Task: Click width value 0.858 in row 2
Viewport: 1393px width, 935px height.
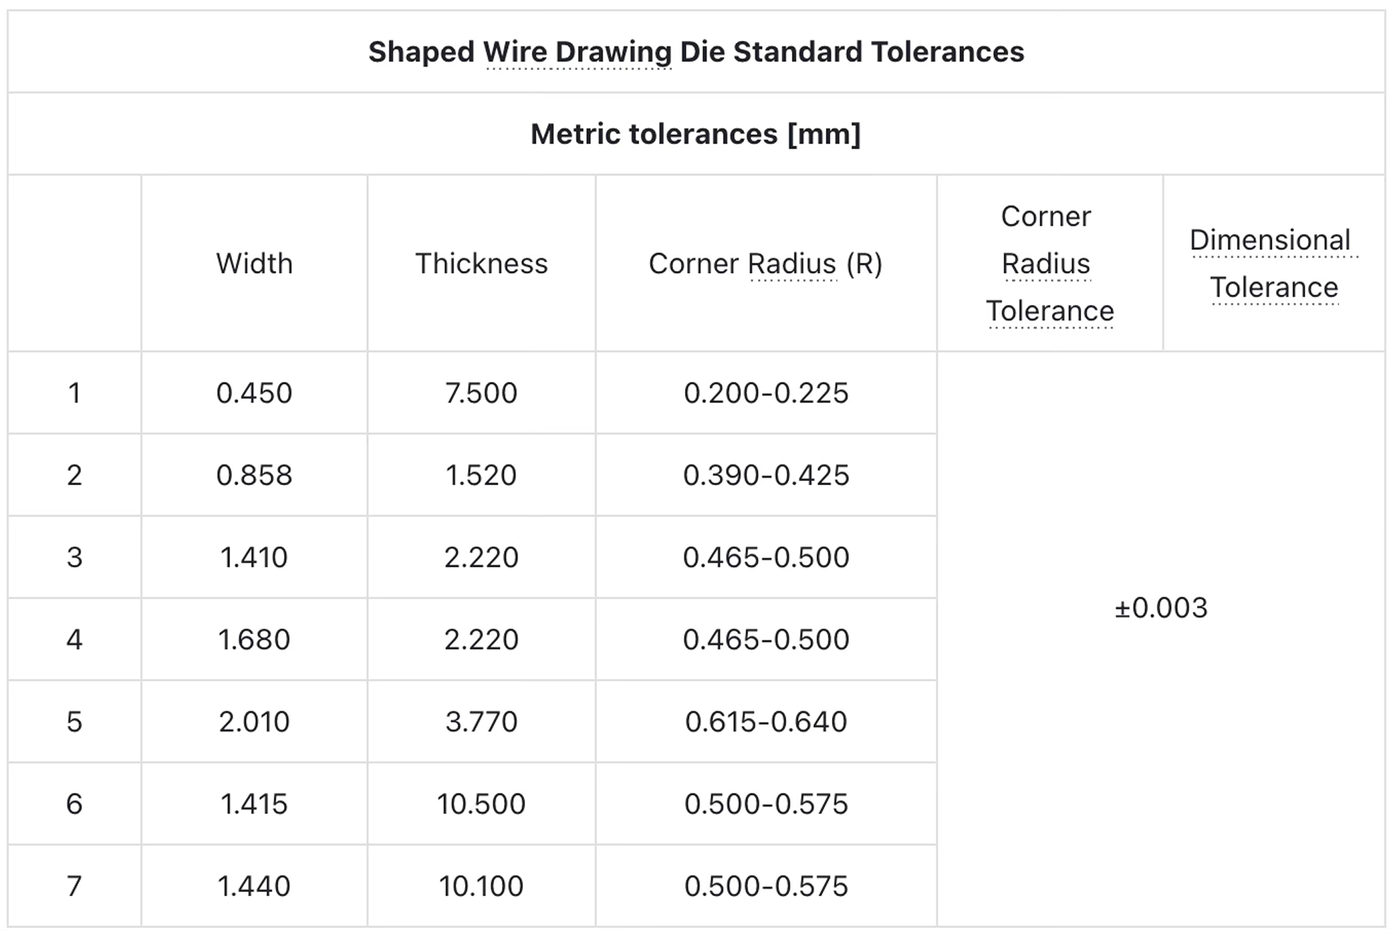Action: tap(254, 475)
